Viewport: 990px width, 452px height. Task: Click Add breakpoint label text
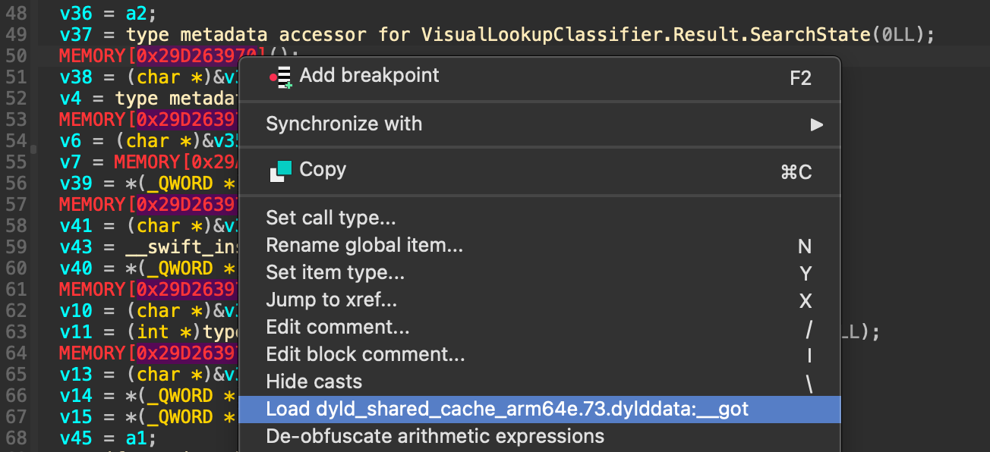click(369, 76)
